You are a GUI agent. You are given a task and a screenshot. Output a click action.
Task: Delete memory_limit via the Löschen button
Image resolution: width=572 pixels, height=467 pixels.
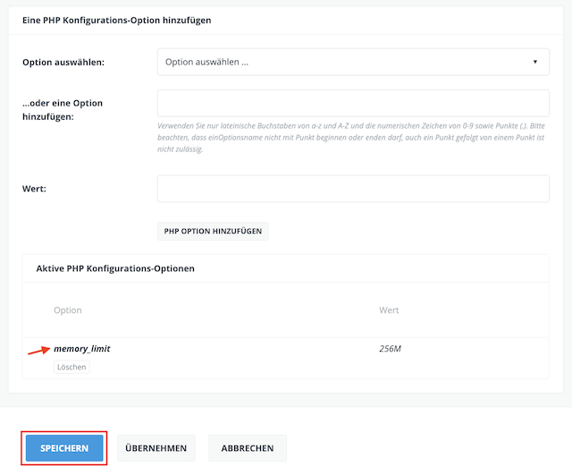click(x=71, y=367)
